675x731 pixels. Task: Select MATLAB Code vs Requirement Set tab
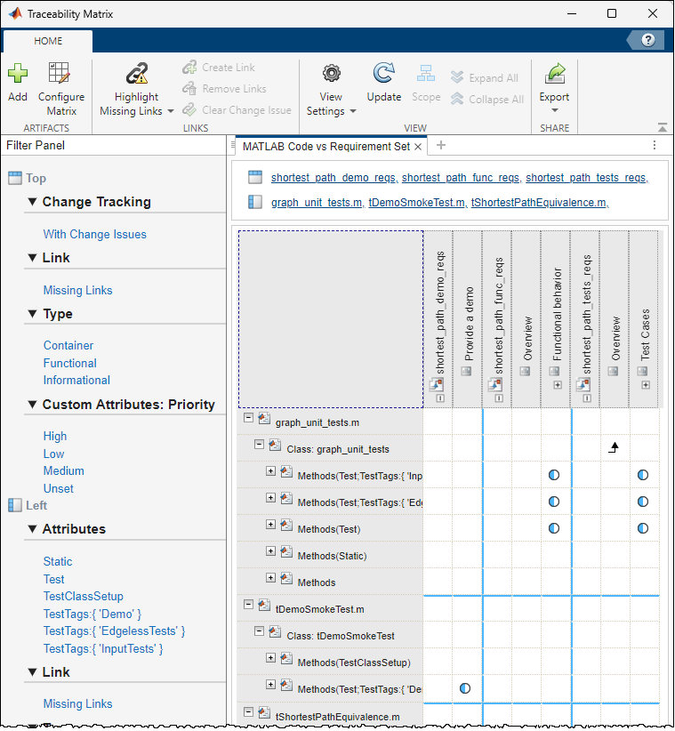coord(325,147)
